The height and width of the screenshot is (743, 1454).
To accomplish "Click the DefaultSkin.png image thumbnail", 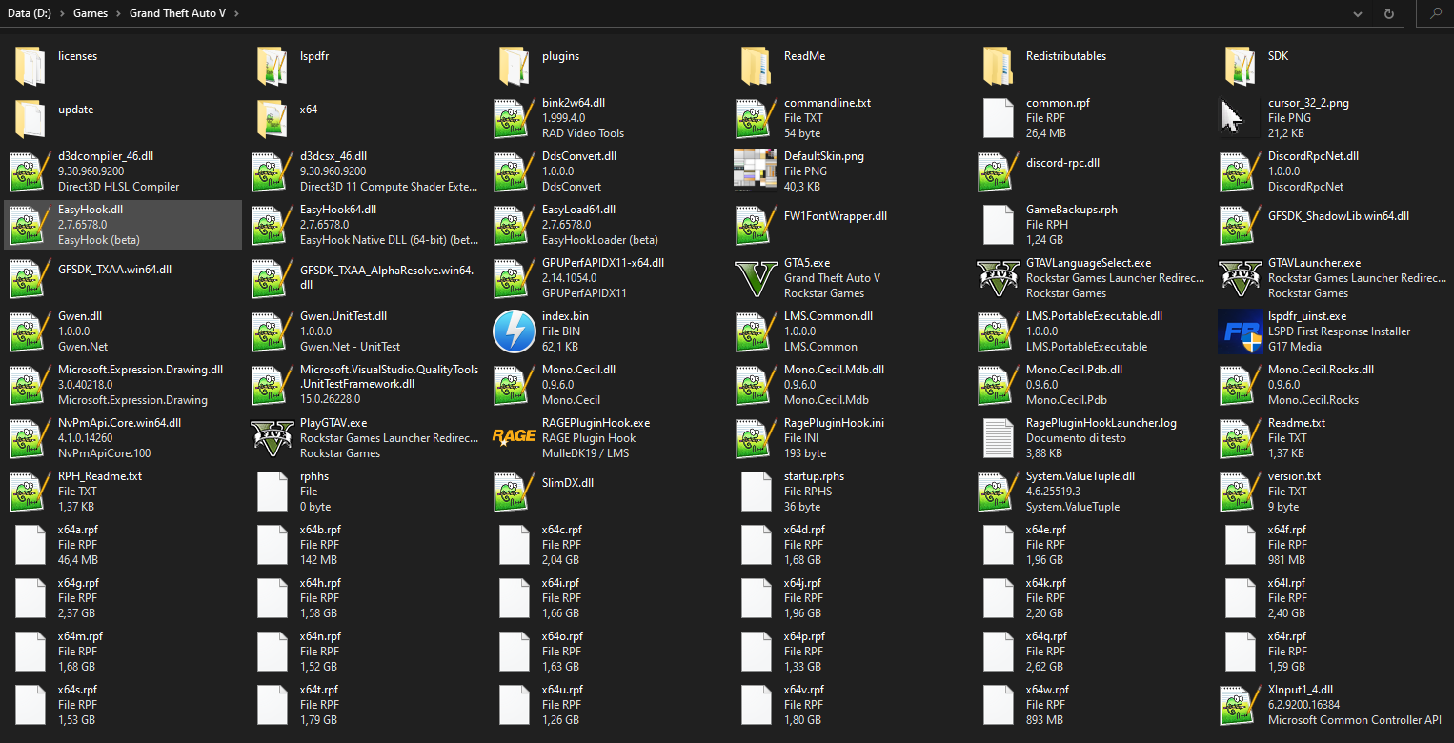I will click(x=756, y=171).
